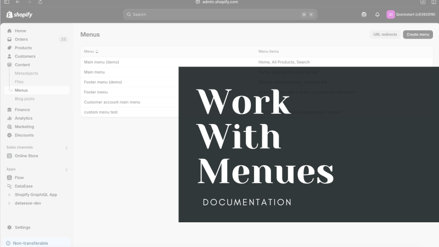The width and height of the screenshot is (439, 247).
Task: Click the Non-transferable info icon
Action: (8, 243)
